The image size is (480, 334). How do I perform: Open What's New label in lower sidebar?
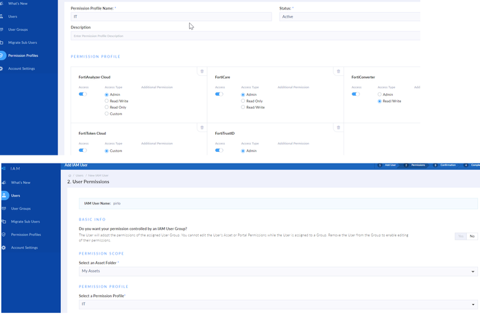pyautogui.click(x=21, y=183)
